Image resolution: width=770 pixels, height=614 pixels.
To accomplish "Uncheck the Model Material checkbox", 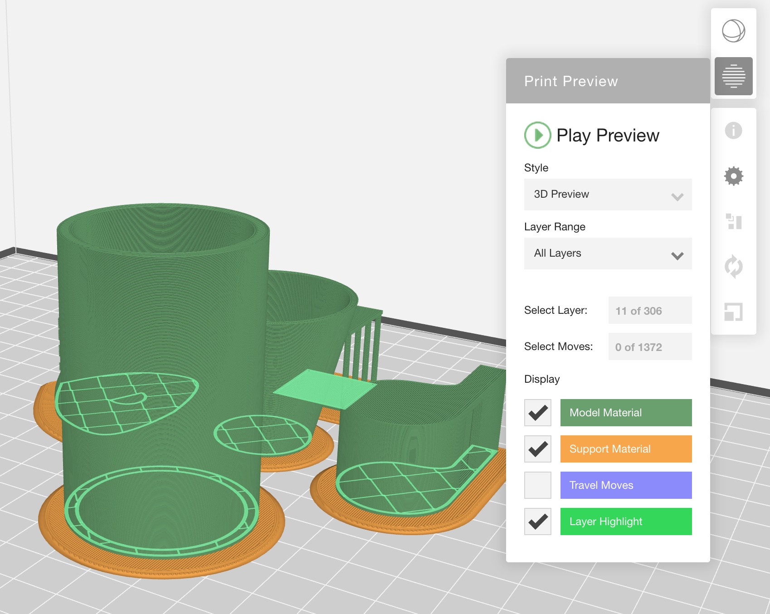I will (x=538, y=413).
